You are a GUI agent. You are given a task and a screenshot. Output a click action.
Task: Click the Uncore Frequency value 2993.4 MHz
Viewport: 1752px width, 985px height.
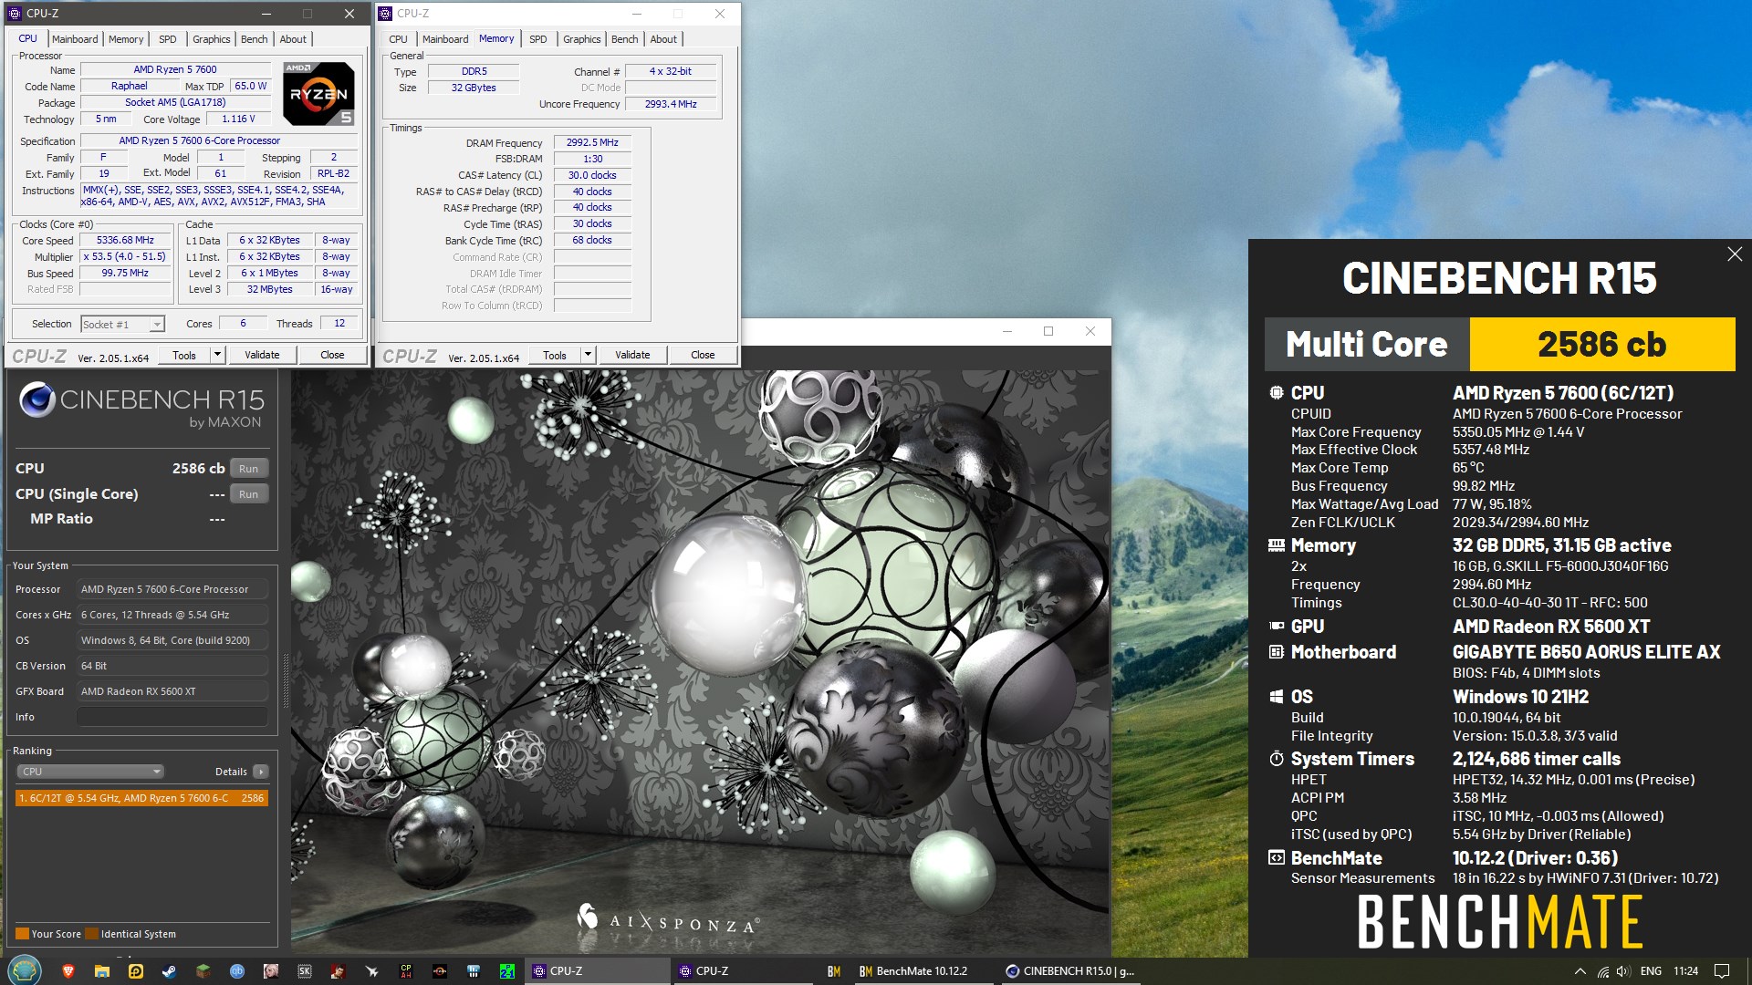coord(671,104)
